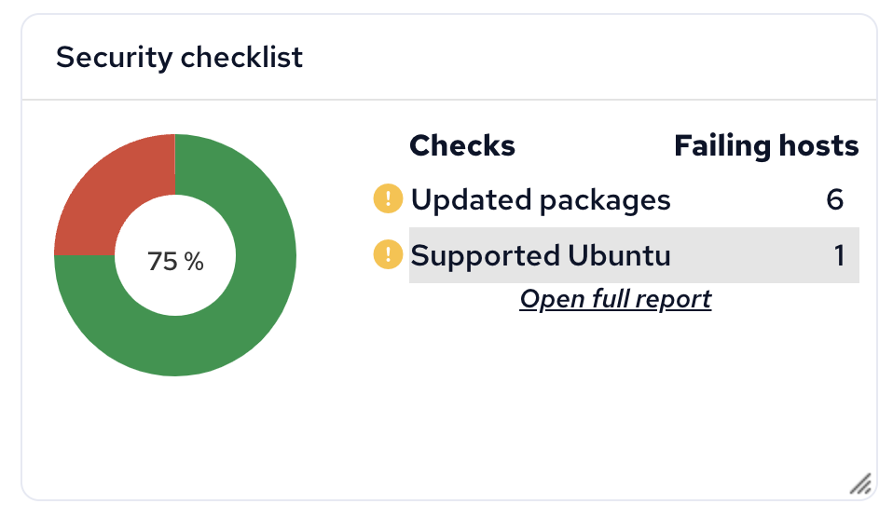Click the Supported Ubuntu label text
This screenshot has height=531, width=893.
point(541,255)
